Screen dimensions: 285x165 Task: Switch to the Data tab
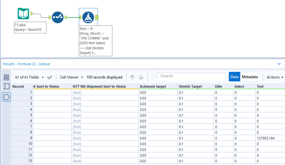(x=235, y=77)
